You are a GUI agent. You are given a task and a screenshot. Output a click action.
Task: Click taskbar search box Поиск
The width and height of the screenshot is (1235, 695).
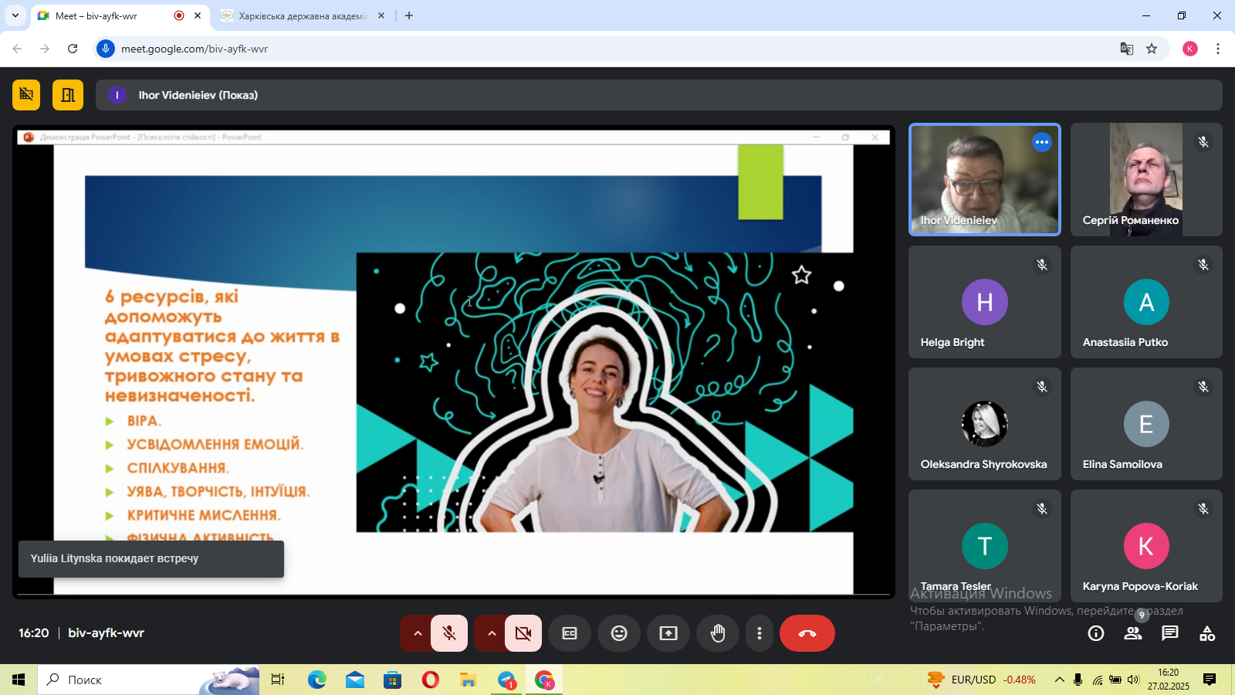point(148,680)
